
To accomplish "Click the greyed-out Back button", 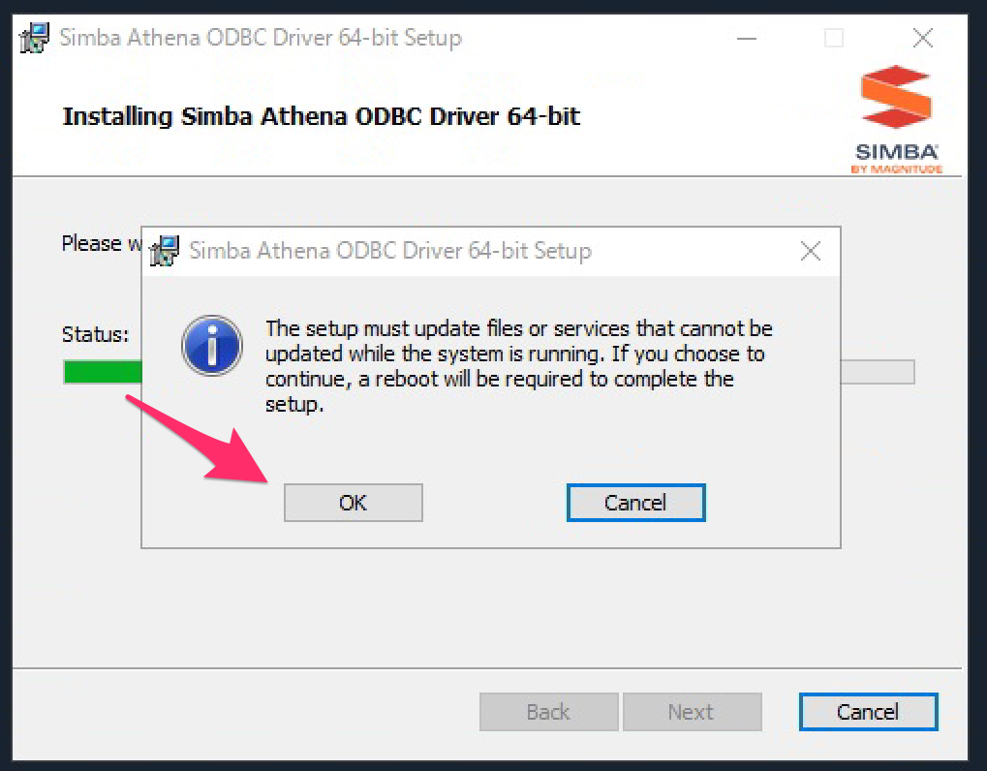I will tap(548, 712).
